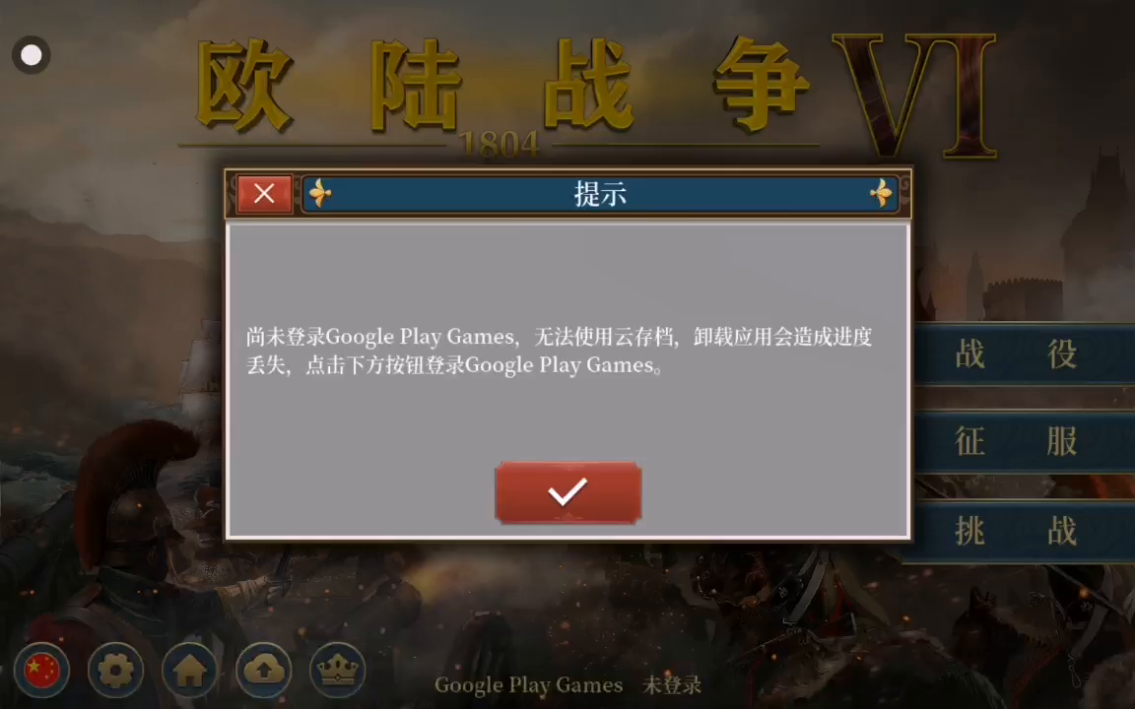Open game settings gear icon
1135x709 pixels.
click(x=116, y=670)
